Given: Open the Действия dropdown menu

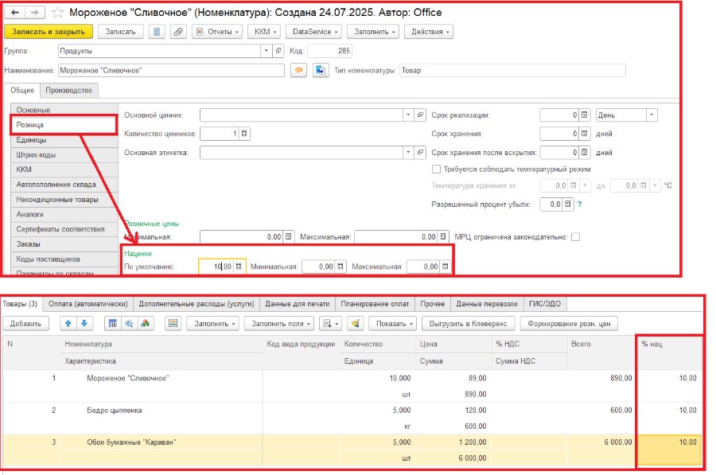Looking at the screenshot, I should pyautogui.click(x=429, y=32).
